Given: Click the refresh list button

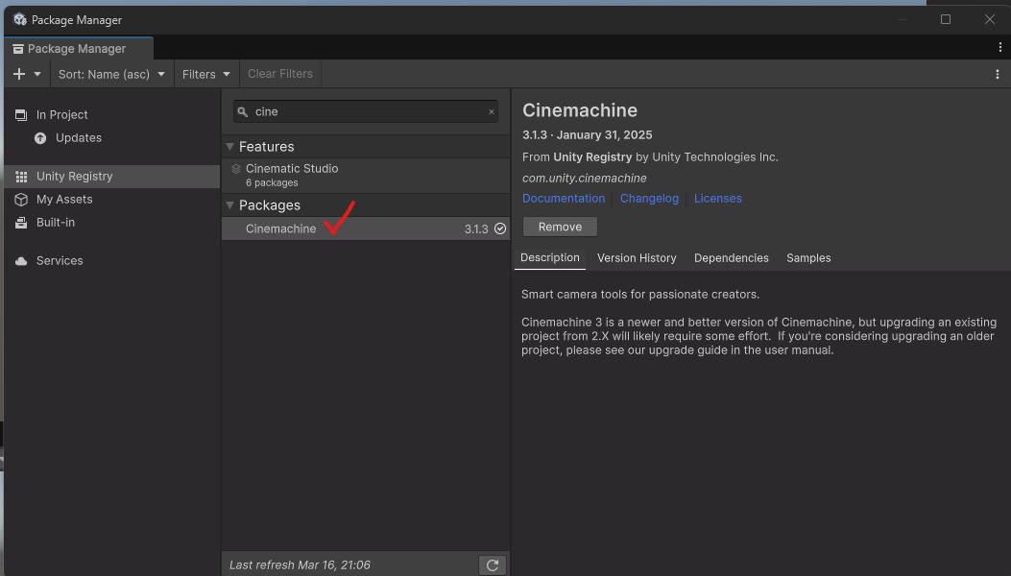Looking at the screenshot, I should click(x=493, y=565).
